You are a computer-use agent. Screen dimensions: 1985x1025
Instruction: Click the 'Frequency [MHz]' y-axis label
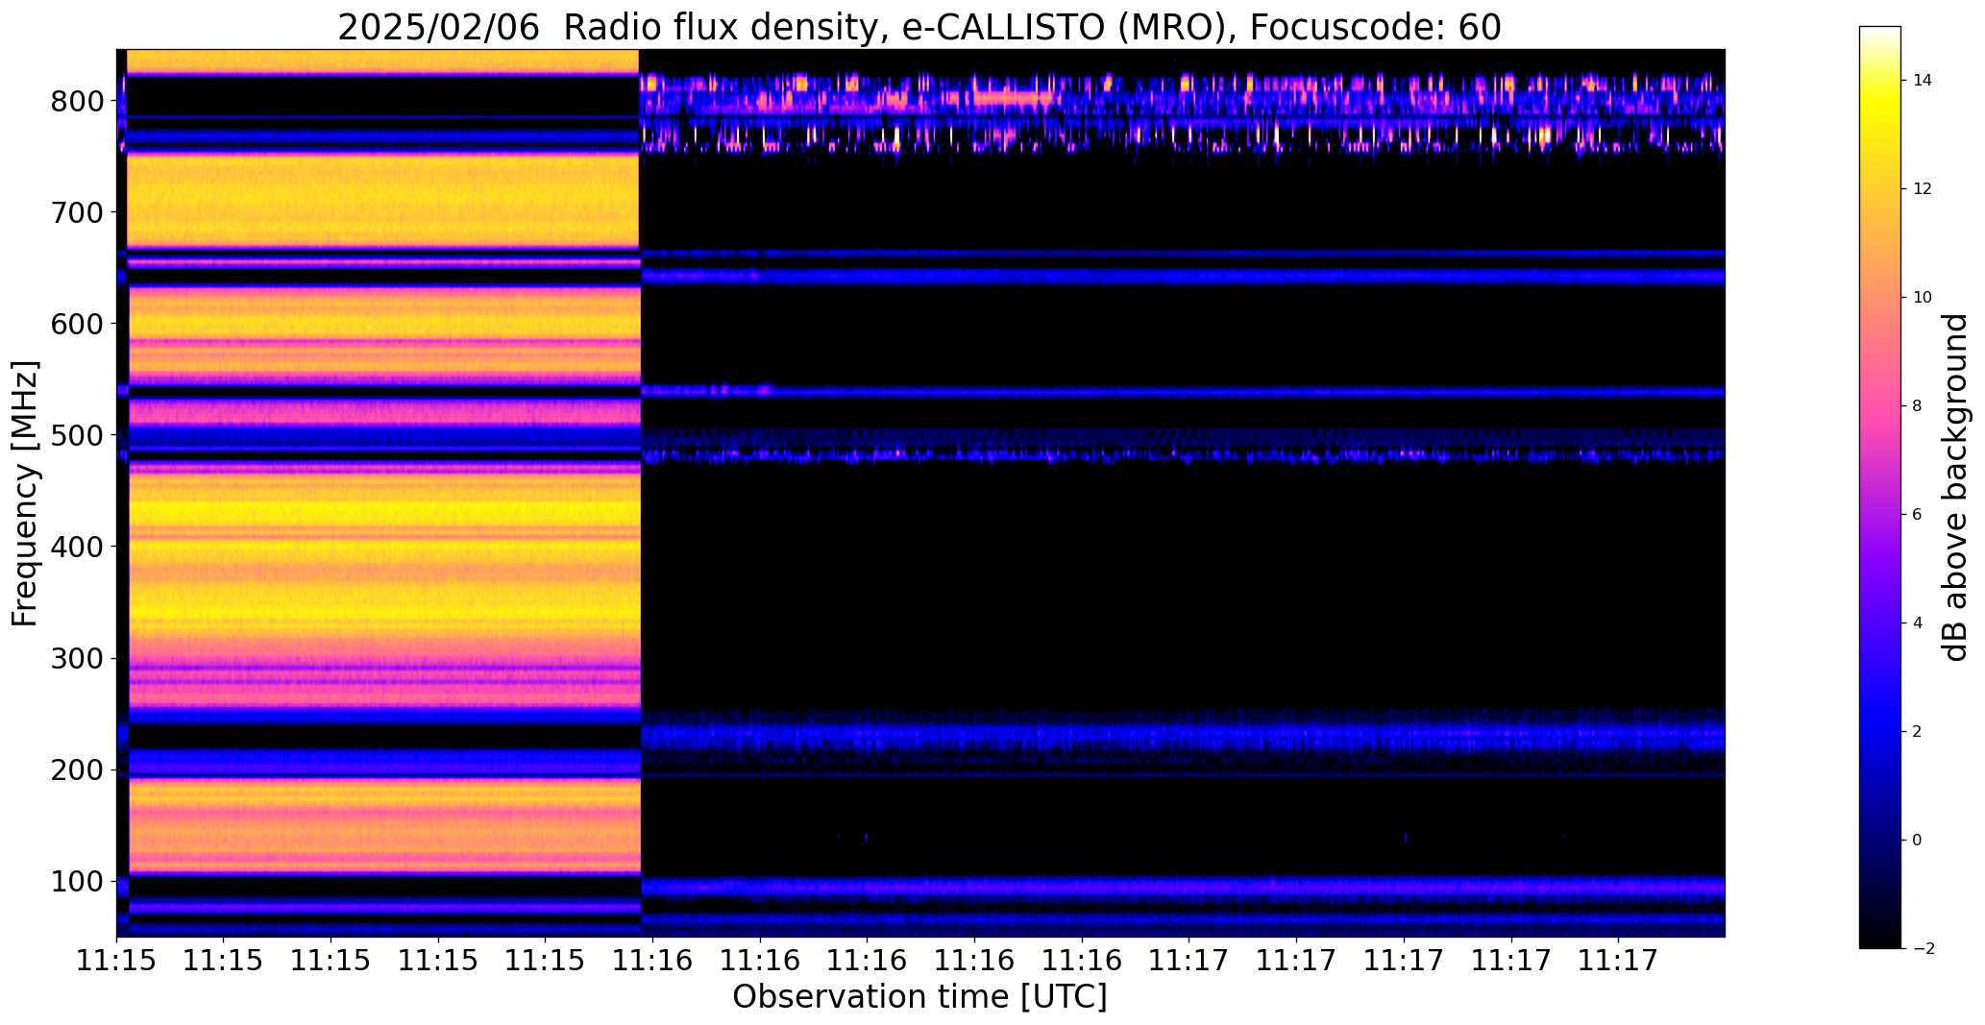(x=25, y=493)
